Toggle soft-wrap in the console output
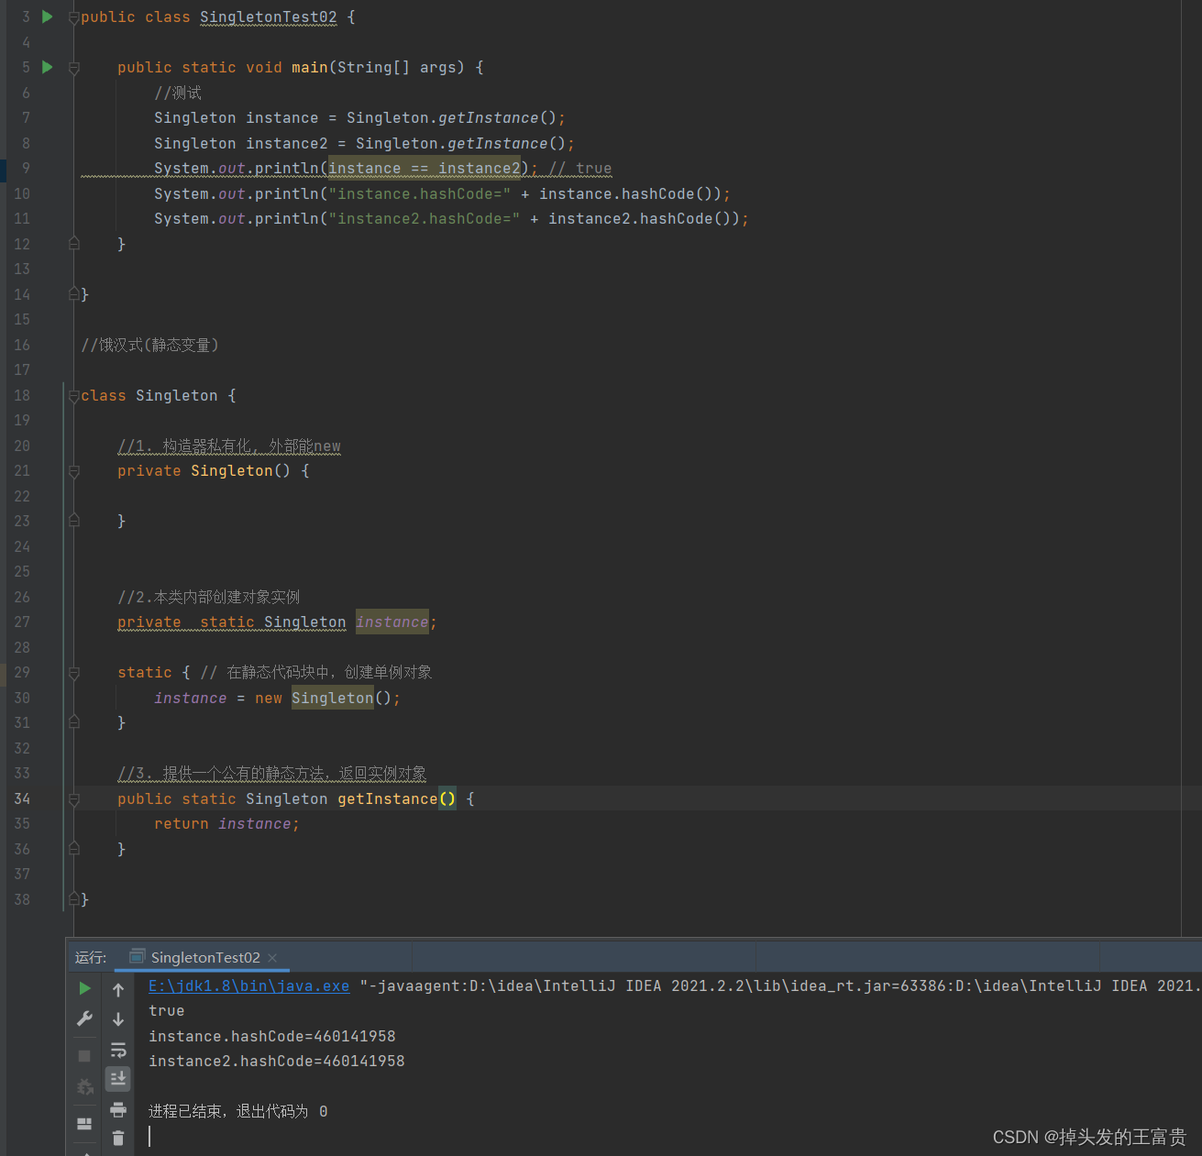This screenshot has height=1156, width=1202. click(x=118, y=1050)
